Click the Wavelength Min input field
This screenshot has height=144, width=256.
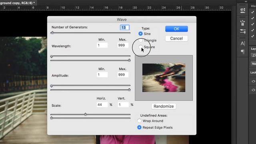coord(102,45)
